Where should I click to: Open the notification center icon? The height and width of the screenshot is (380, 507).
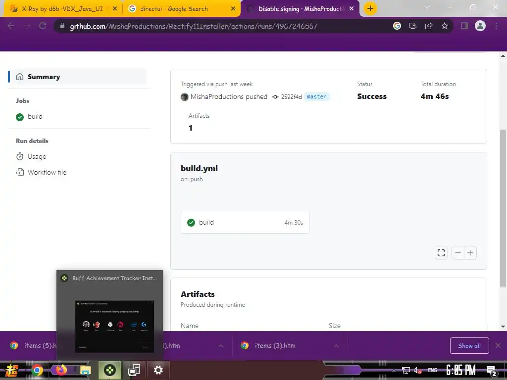coord(491,371)
